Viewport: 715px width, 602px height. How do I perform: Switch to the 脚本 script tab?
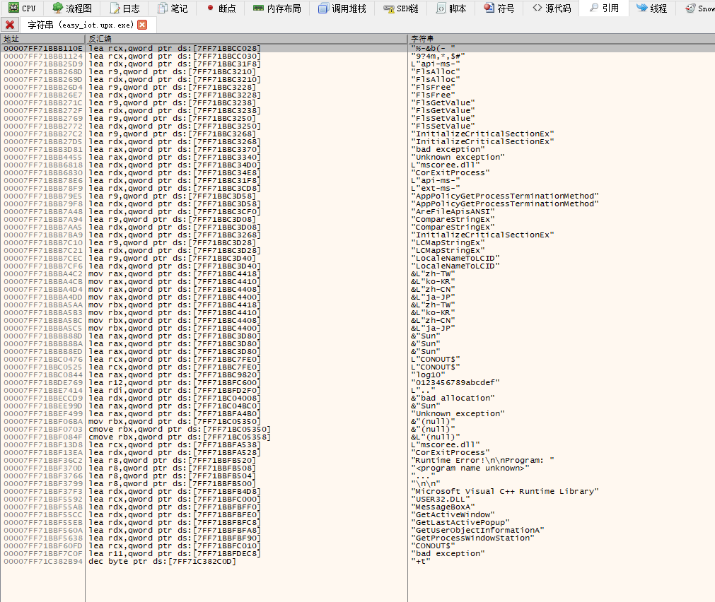coord(450,8)
